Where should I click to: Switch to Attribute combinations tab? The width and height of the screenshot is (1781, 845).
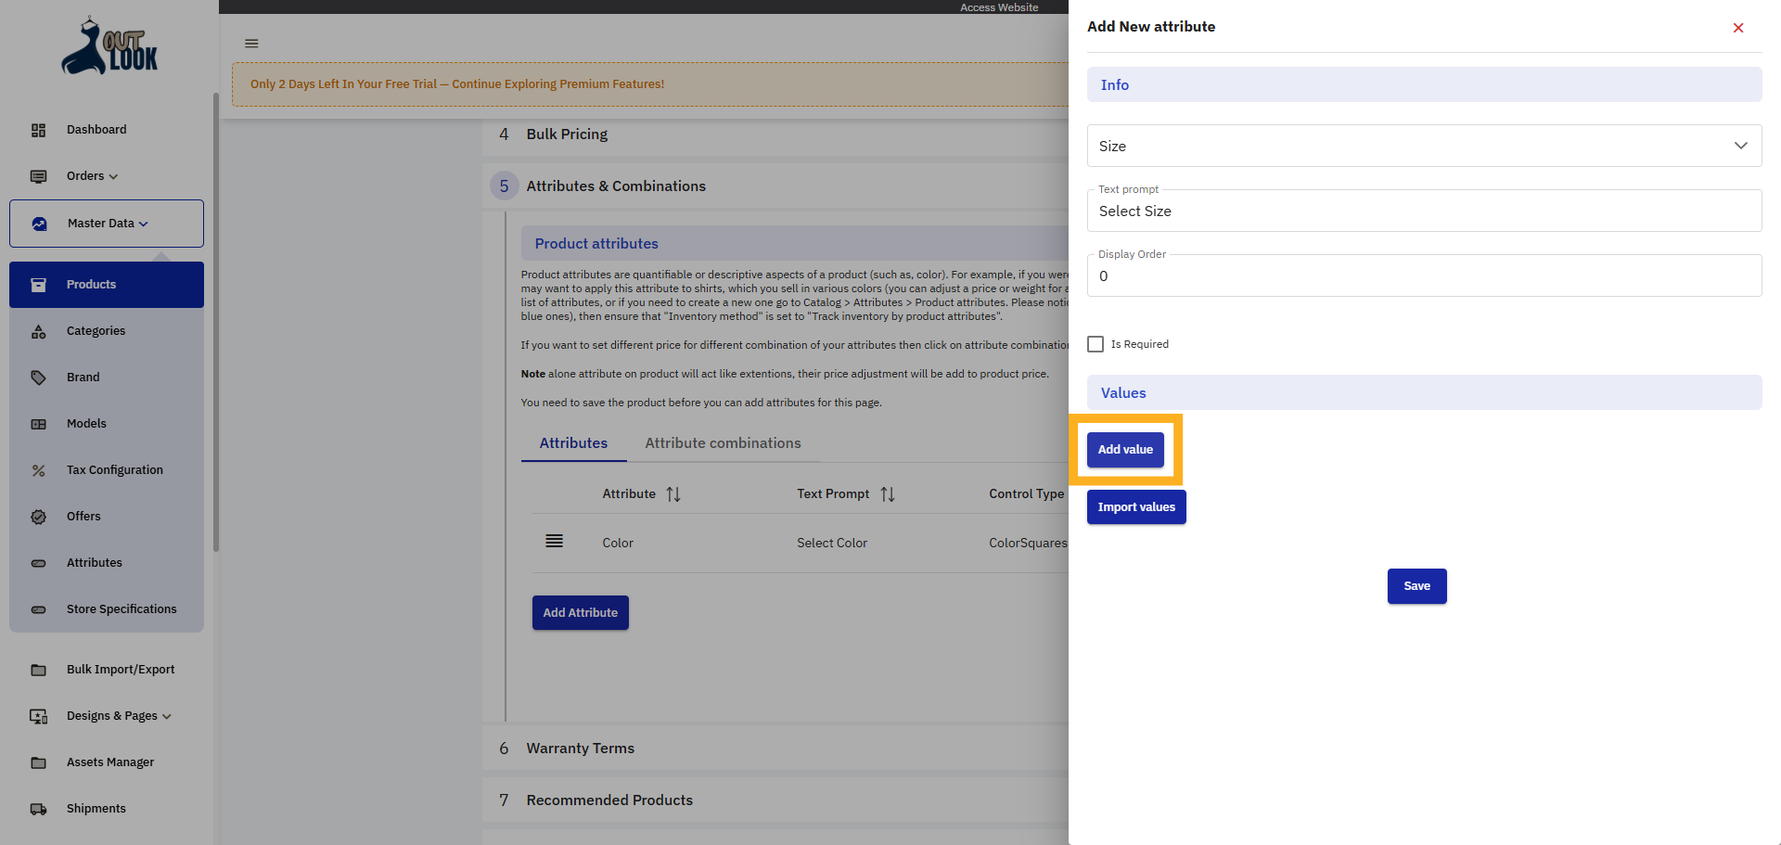click(723, 443)
